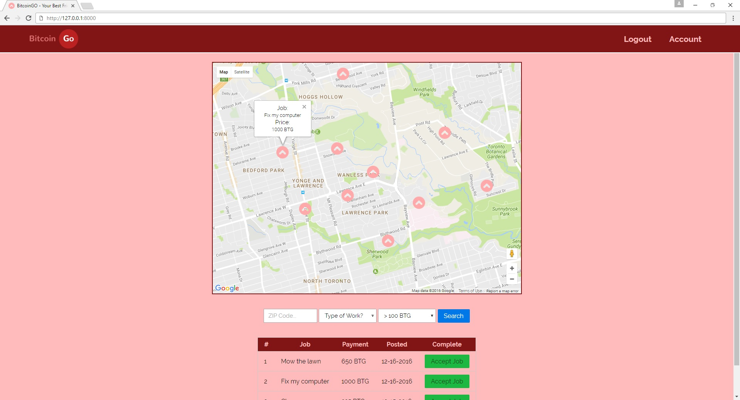Image resolution: width=740 pixels, height=400 pixels.
Task: Click the Fix my computer row text
Action: (305, 381)
